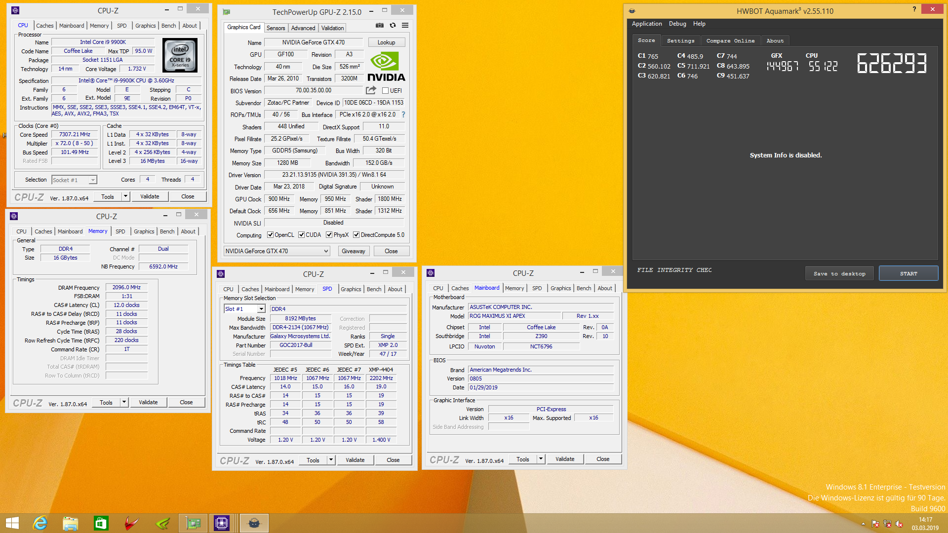Screen dimensions: 948x533
Task: Switch to HWBOT Aquamark taskbar icon
Action: 254,523
